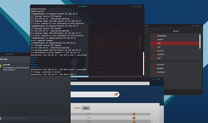Click the Override message about the network
The height and width of the screenshot is (123, 208).
coord(16,69)
